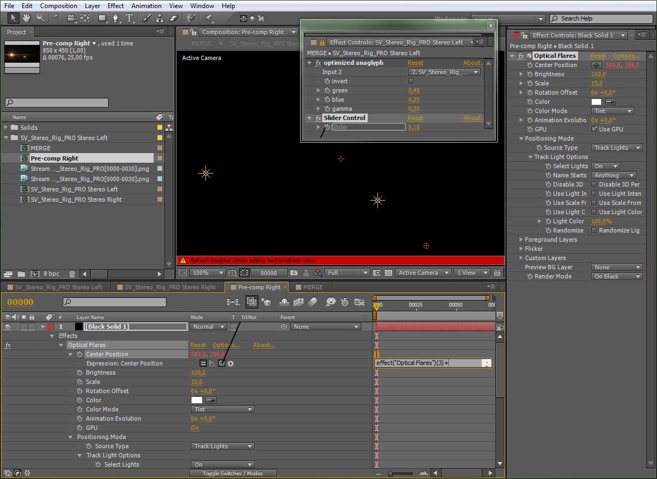657x479 pixels.
Task: Open the Color Mode dropdown in Effect Controls
Action: tap(612, 111)
